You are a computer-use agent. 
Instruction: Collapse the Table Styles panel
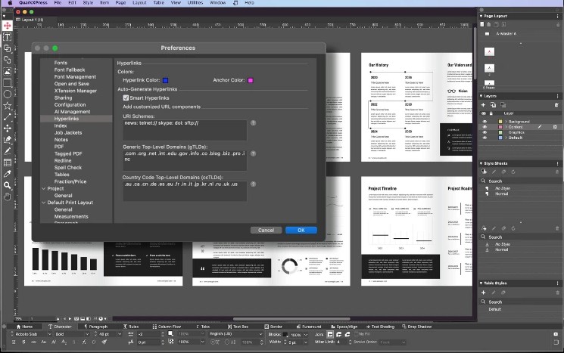[481, 283]
